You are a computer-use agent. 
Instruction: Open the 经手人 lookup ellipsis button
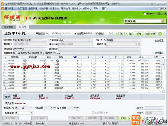click(139, 40)
